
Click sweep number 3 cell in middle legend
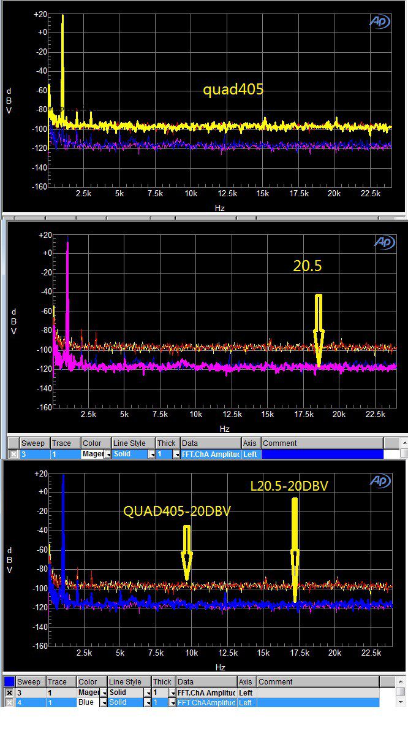(35, 454)
